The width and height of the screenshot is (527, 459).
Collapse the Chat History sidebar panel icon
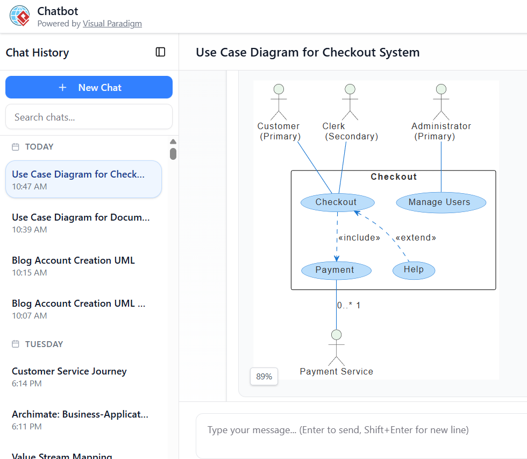coord(160,52)
